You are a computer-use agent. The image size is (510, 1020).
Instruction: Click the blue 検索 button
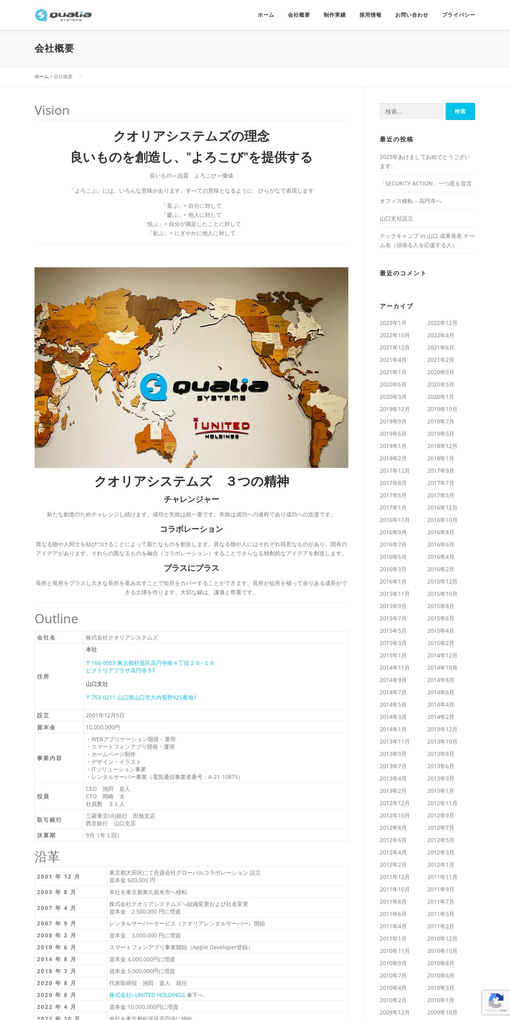click(x=460, y=111)
